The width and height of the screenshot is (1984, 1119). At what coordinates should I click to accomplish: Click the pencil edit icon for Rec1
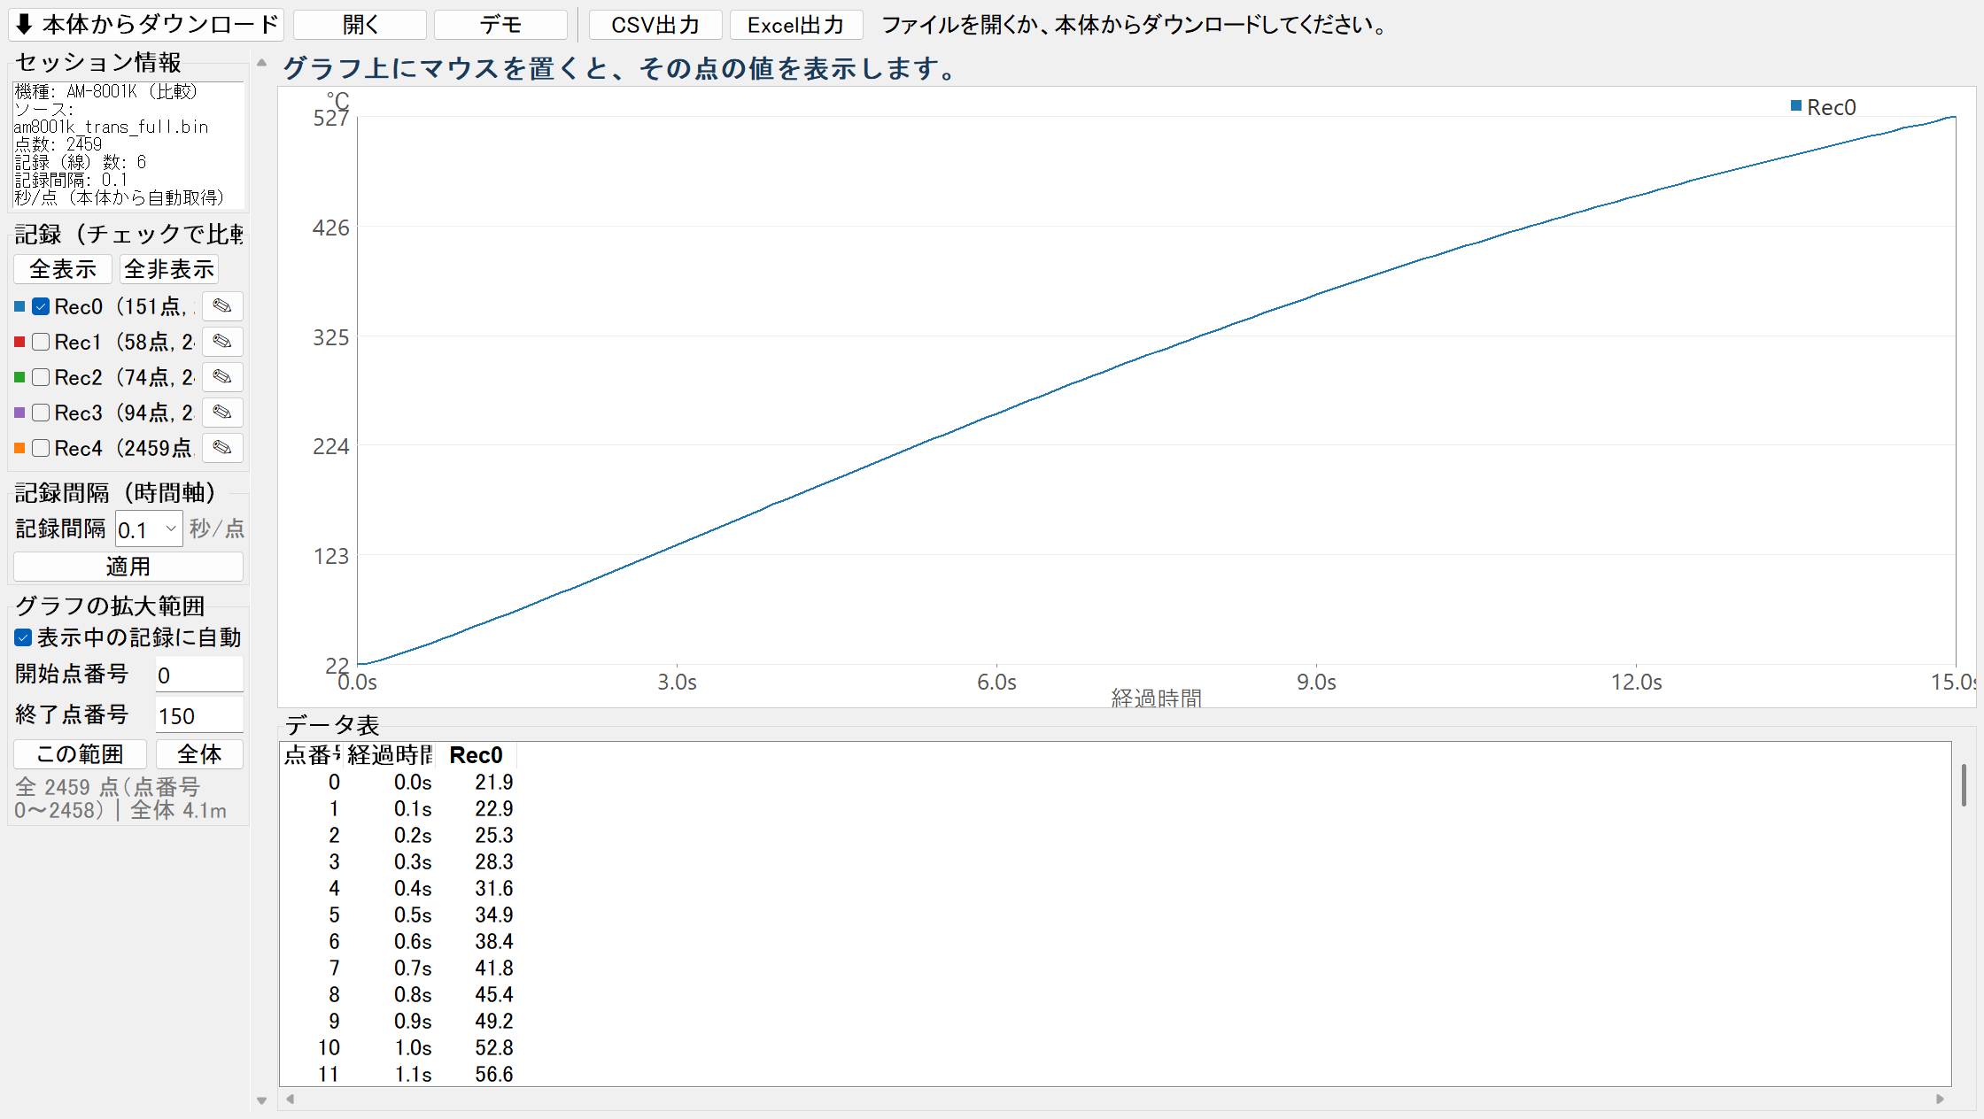click(x=222, y=342)
